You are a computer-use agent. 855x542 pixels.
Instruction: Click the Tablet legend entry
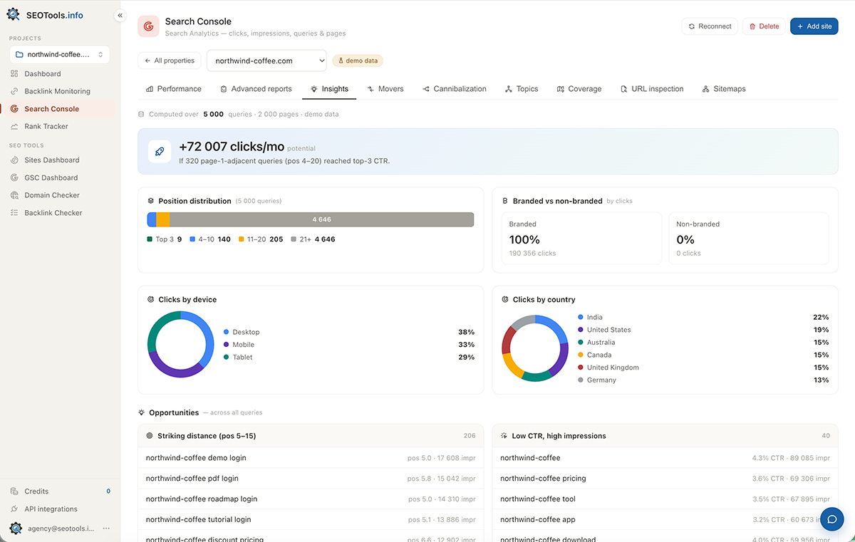click(x=349, y=358)
